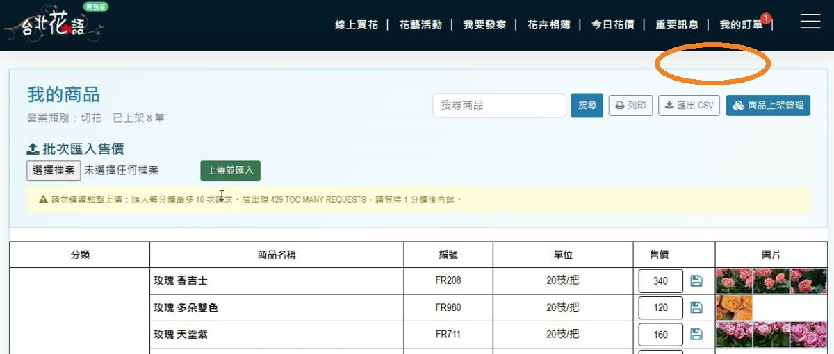The height and width of the screenshot is (354, 834).
Task: Open 重要訊息 page
Action: point(677,25)
